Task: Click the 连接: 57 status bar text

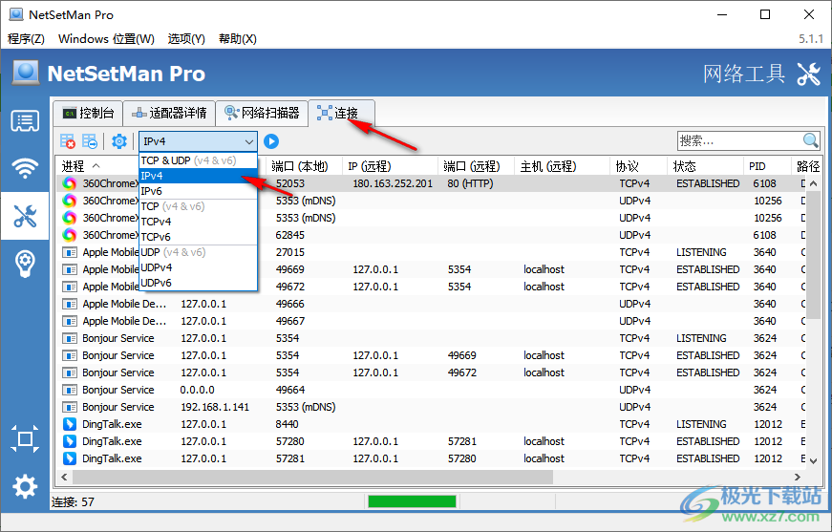Action: pyautogui.click(x=73, y=501)
